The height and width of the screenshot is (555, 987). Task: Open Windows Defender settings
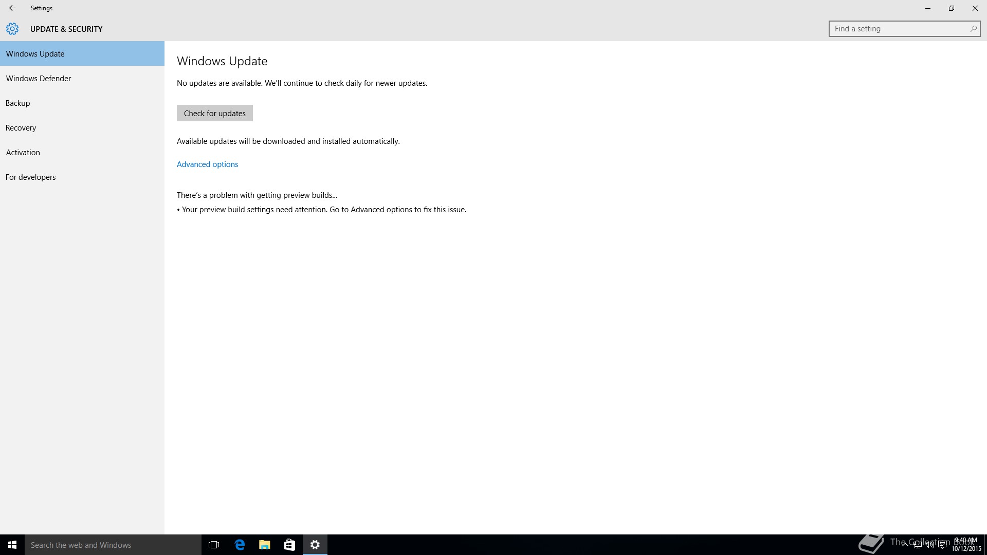82,78
